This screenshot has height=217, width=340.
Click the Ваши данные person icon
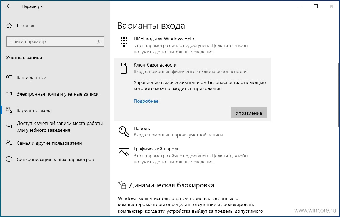[x=9, y=77]
